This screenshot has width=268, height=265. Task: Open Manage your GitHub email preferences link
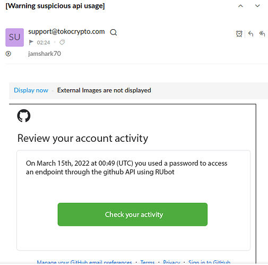(x=84, y=262)
